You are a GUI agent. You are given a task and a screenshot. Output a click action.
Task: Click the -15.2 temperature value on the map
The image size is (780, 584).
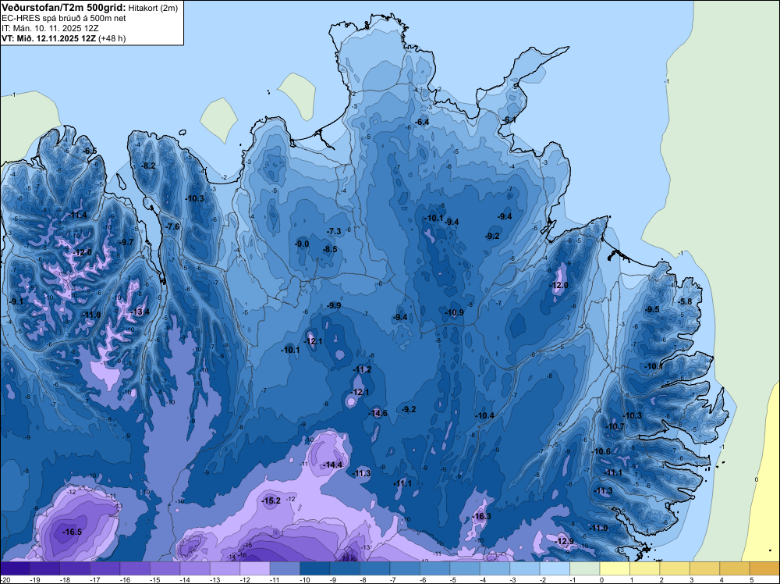271,501
